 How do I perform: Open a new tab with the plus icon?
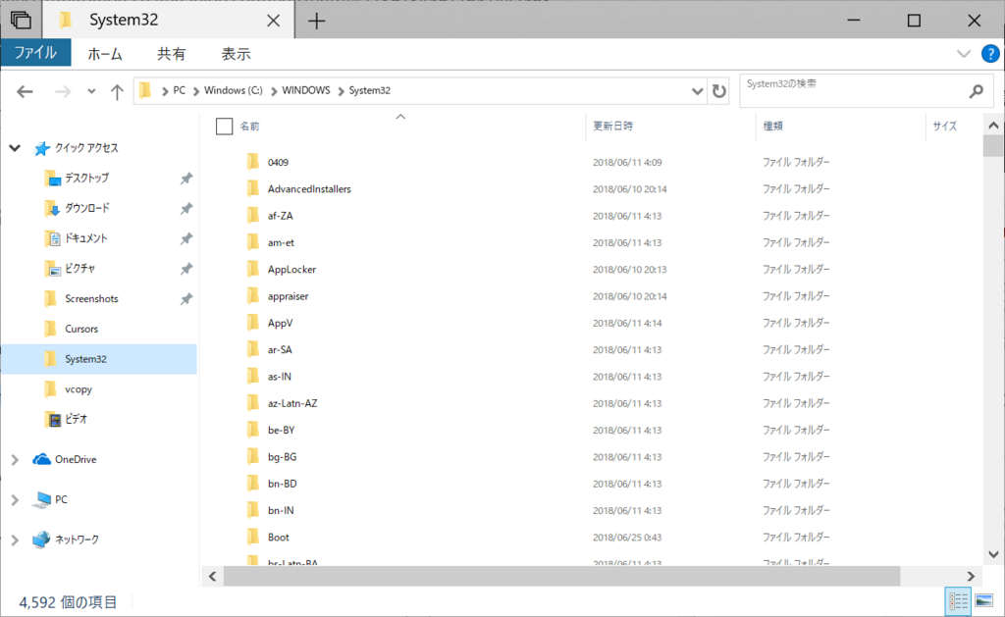coord(315,20)
